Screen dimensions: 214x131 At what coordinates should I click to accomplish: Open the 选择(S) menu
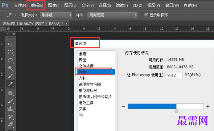pyautogui.click(x=105, y=6)
